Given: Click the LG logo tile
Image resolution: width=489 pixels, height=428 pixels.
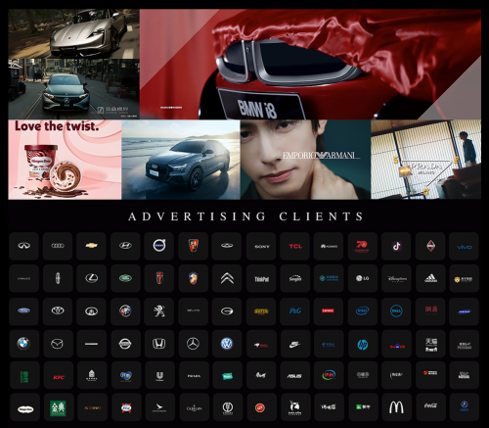Looking at the screenshot, I should tap(362, 278).
